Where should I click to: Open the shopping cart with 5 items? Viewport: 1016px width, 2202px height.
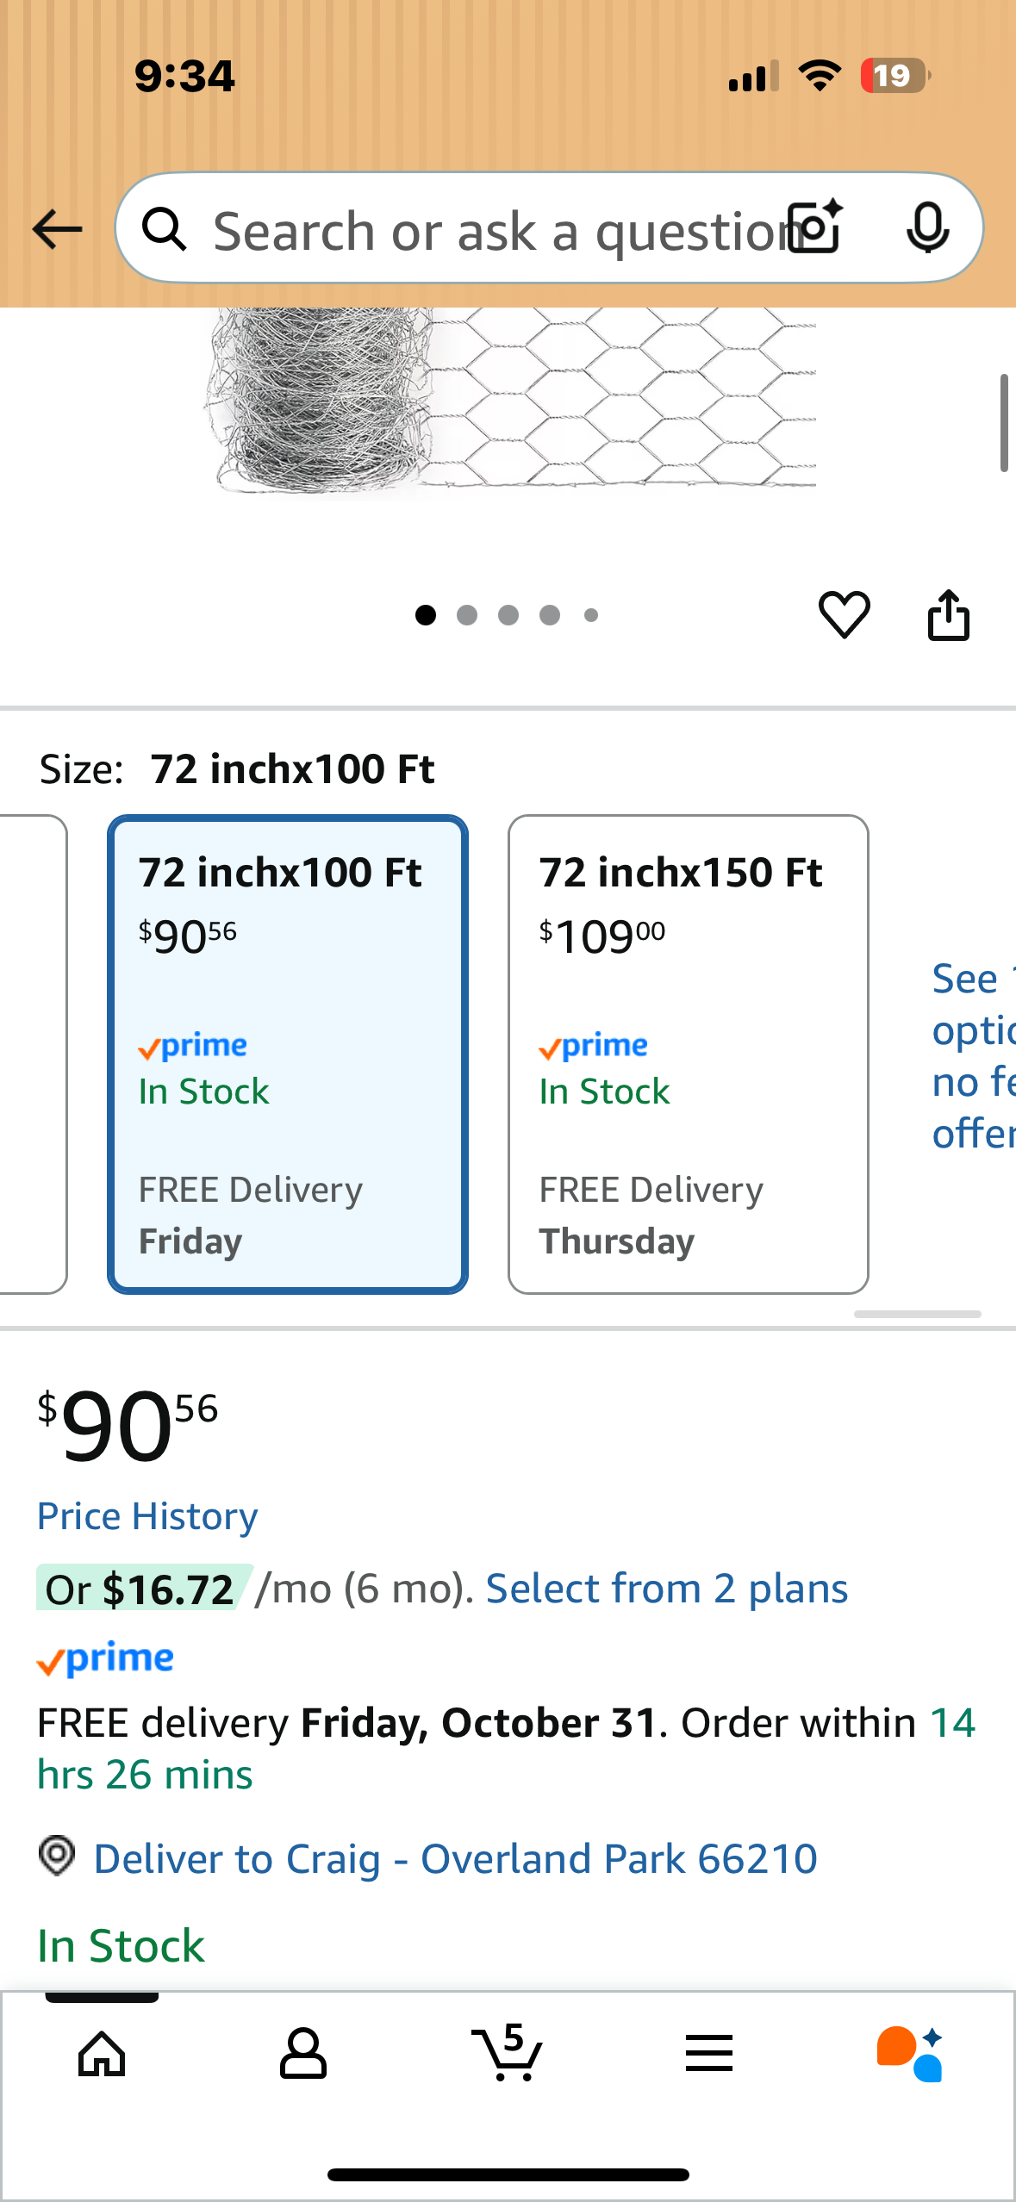click(x=508, y=2054)
